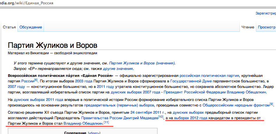Open думских выборах 2011 года link
Image resolution: width=276 pixels, height=134 pixels.
[38, 100]
